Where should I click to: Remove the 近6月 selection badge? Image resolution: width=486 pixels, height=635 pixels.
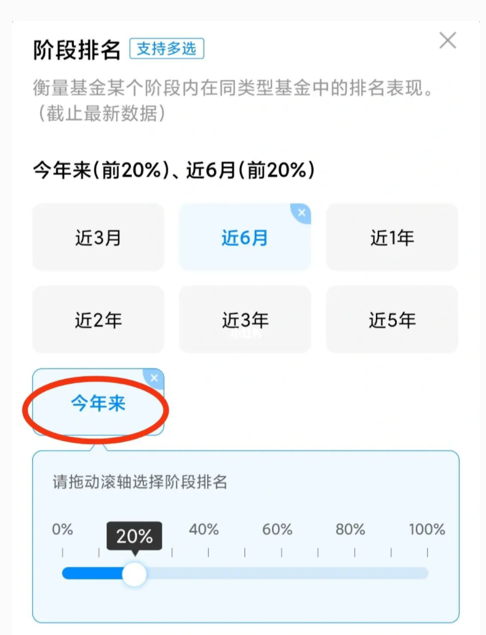(301, 213)
